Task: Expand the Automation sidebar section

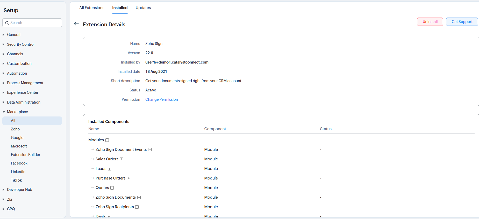Action: coord(4,73)
